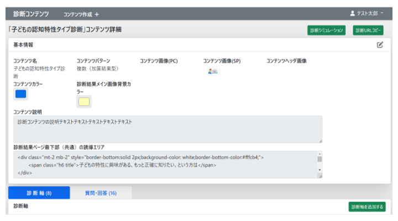Image resolution: width=398 pixels, height=221 pixels.
Task: Click the コンテンツ画像(SP) thumbnail
Action: point(213,71)
